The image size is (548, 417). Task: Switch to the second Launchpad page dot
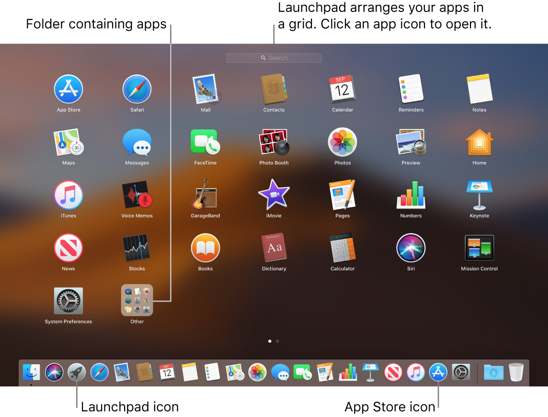coord(277,341)
